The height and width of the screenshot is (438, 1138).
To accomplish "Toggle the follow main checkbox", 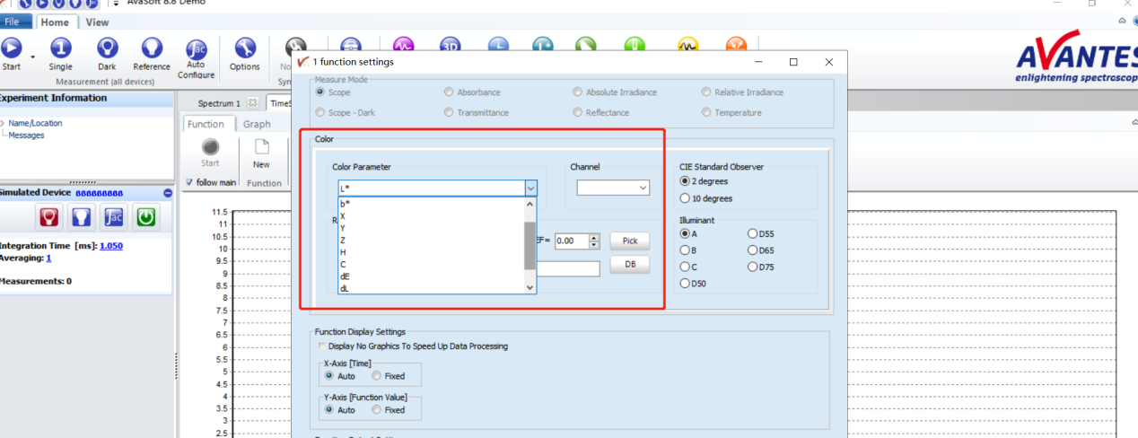I will 188,182.
